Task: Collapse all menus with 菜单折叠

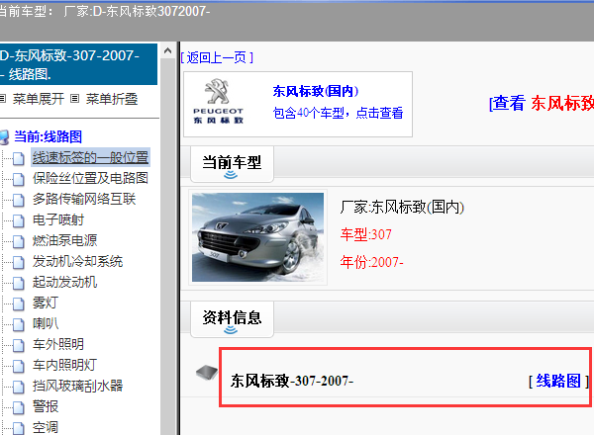Action: [111, 99]
